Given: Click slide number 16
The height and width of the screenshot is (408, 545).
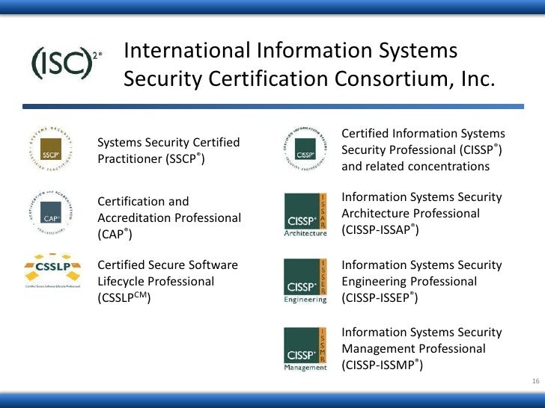Looking at the screenshot, I should (535, 381).
